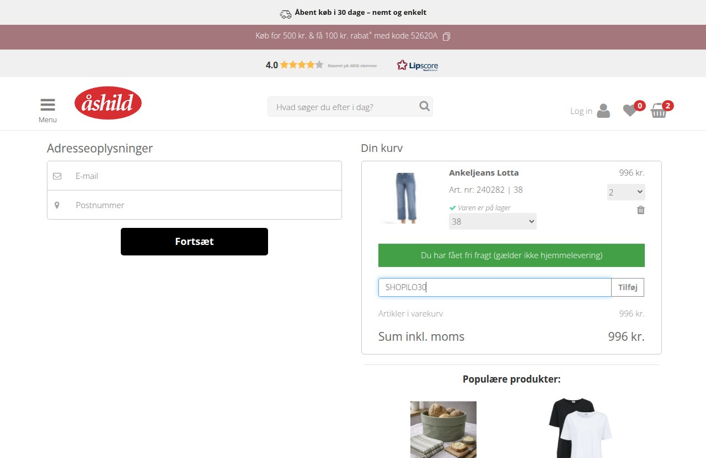Image resolution: width=706 pixels, height=458 pixels.
Task: Open the Lipscore logo
Action: (418, 65)
